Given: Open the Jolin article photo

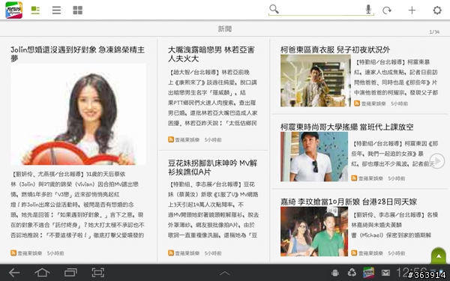Looking at the screenshot, I should click(x=78, y=114).
